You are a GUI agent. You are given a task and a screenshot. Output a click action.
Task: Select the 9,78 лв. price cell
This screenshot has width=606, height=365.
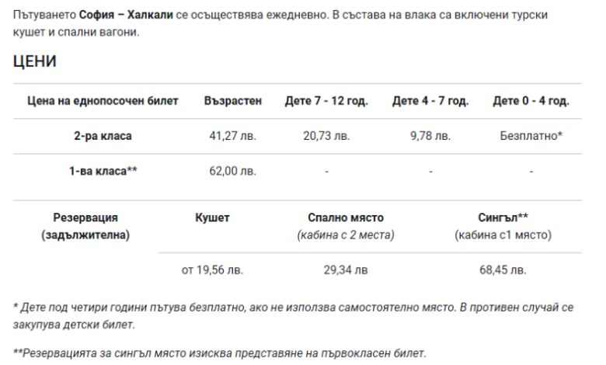430,136
